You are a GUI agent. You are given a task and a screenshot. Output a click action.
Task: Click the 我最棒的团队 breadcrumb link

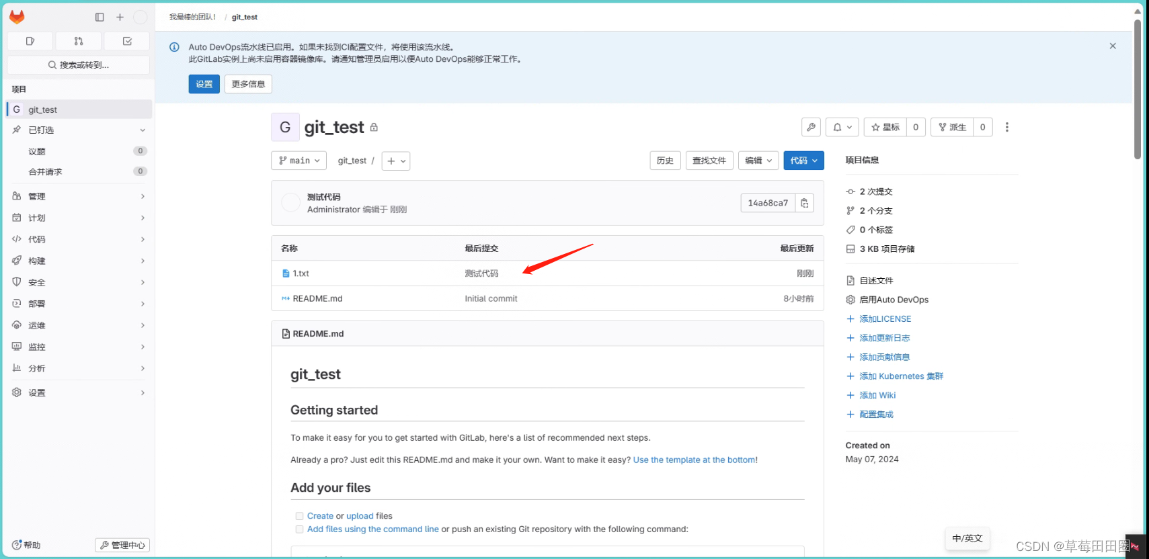click(193, 17)
